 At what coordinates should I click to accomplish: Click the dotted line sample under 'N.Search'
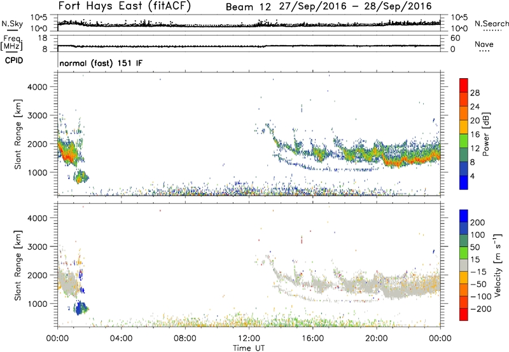pyautogui.click(x=492, y=30)
